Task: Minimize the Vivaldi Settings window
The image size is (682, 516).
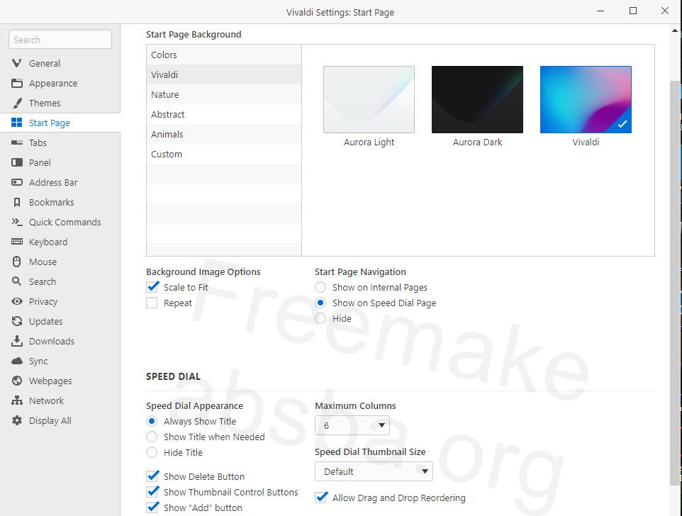Action: pos(600,11)
